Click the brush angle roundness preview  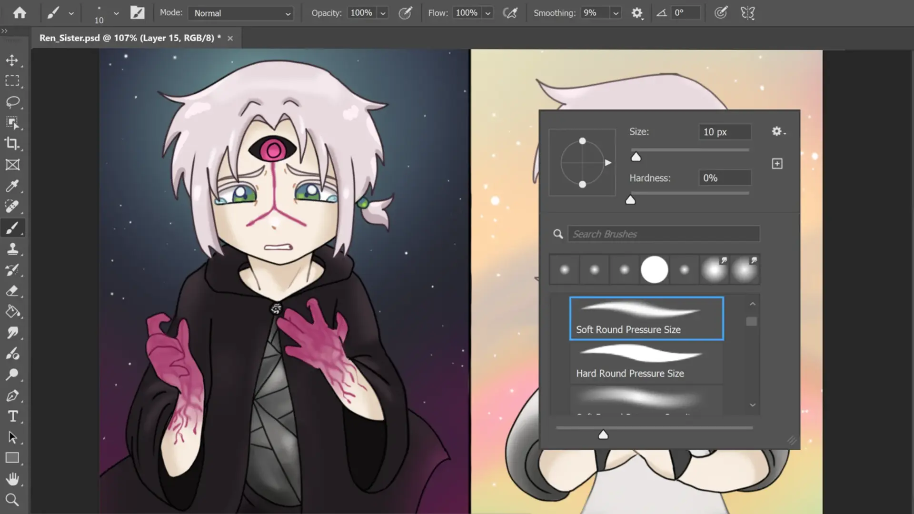pos(582,162)
